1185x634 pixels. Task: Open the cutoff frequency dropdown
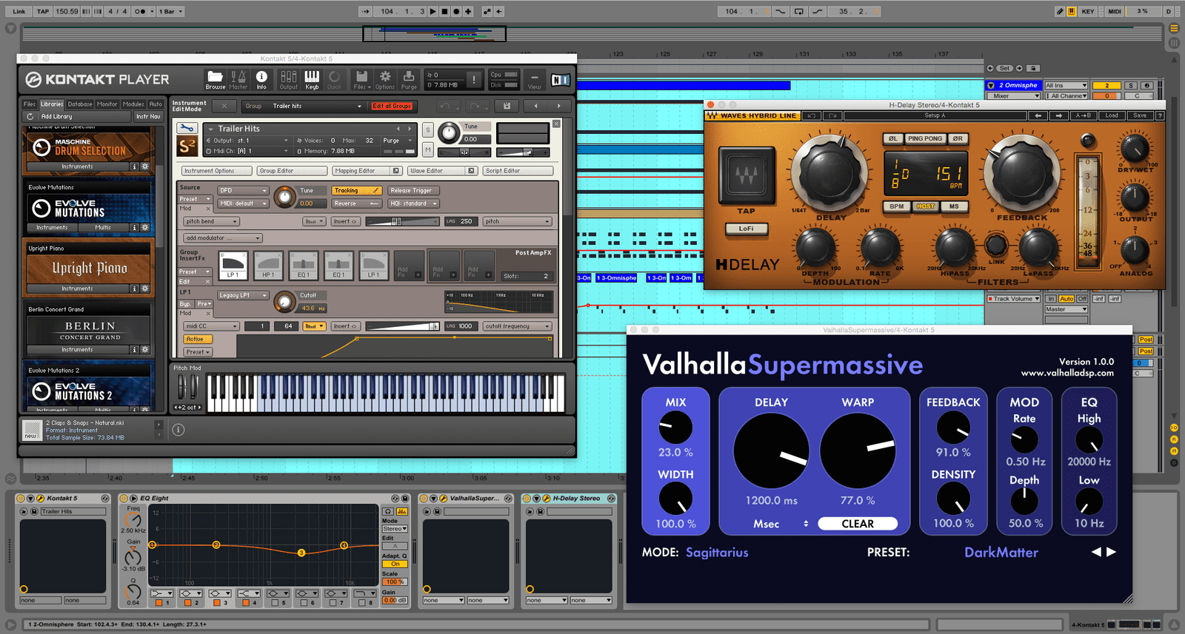point(518,326)
